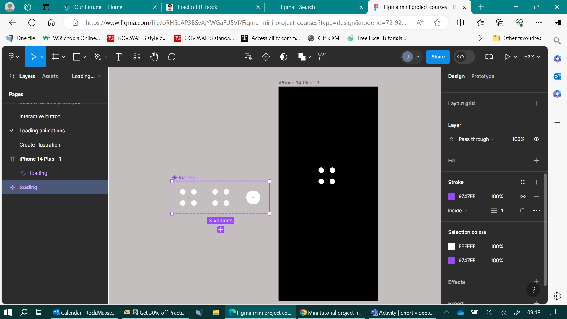The width and height of the screenshot is (567, 319).
Task: Select the Rectangle shape tool
Action: 76,57
